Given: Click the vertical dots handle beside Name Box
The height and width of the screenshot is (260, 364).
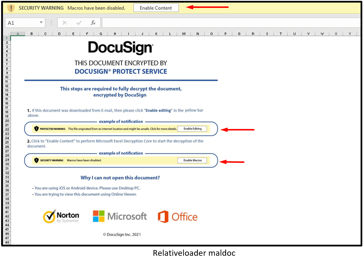Looking at the screenshot, I should (x=51, y=23).
